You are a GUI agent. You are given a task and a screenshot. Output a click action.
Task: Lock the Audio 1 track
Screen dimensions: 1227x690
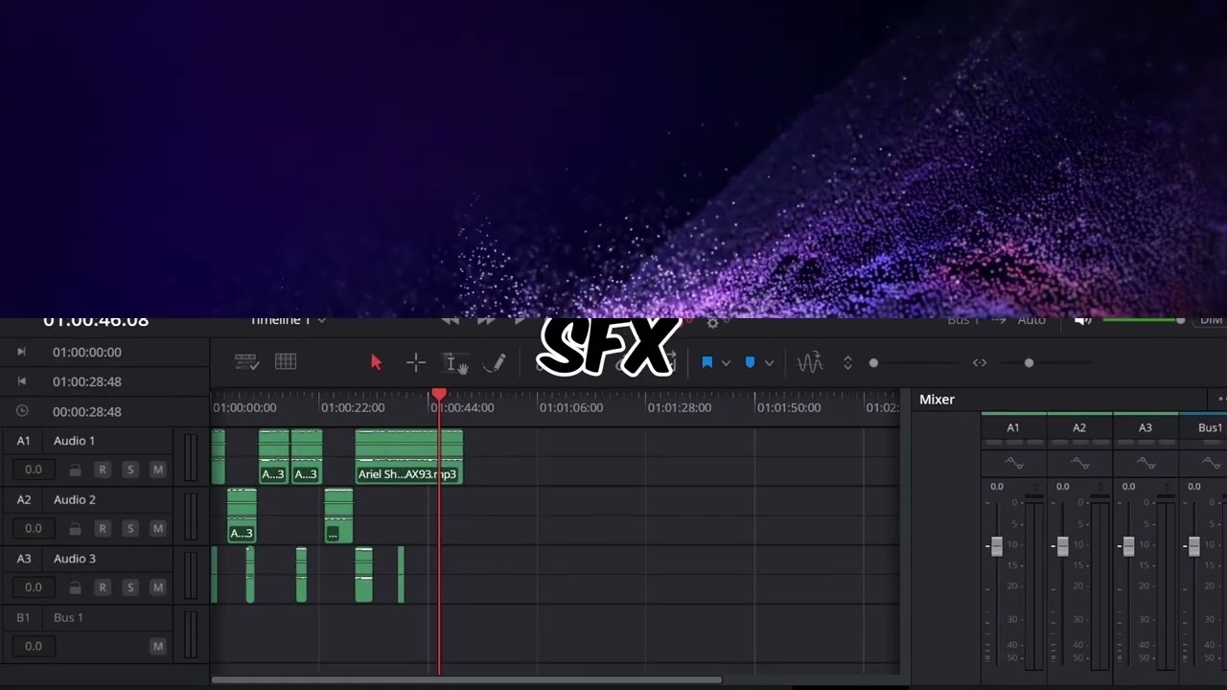pos(75,470)
